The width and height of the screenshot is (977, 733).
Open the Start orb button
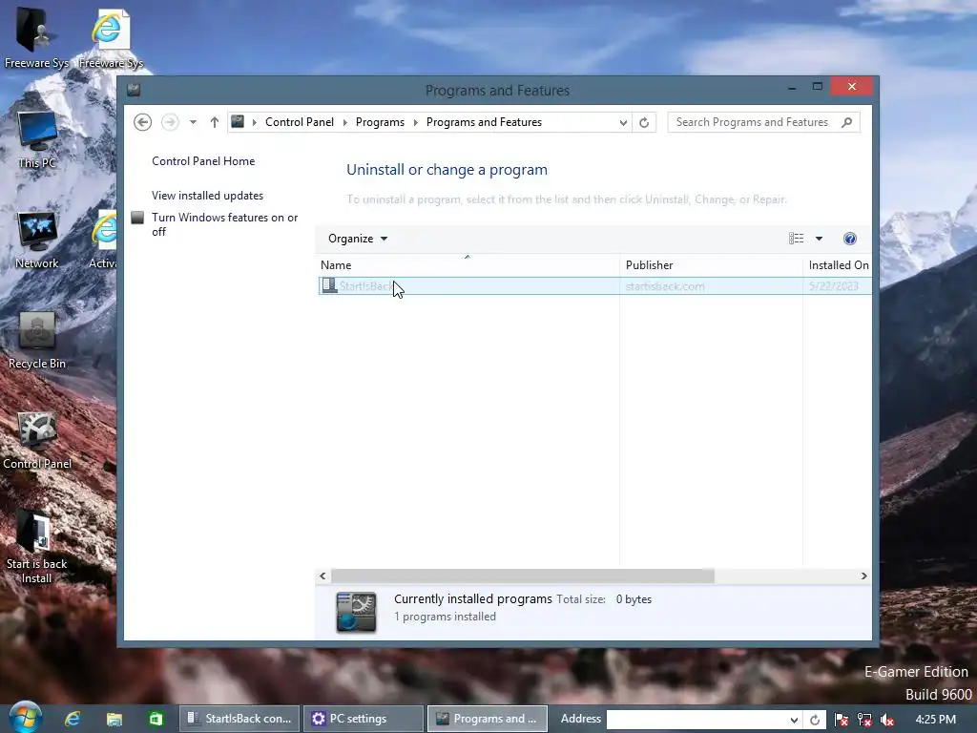click(x=26, y=718)
